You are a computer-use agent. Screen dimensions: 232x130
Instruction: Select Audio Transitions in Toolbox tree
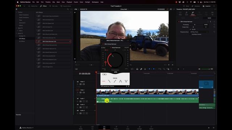pos(24,18)
